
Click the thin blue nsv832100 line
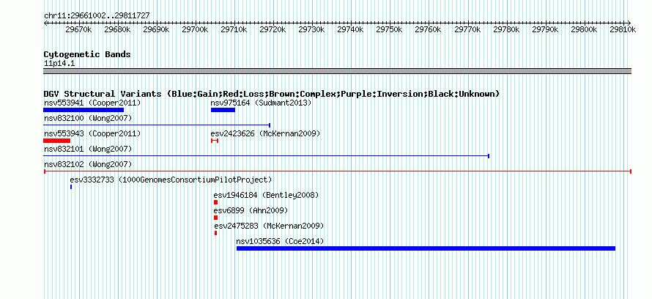point(157,125)
